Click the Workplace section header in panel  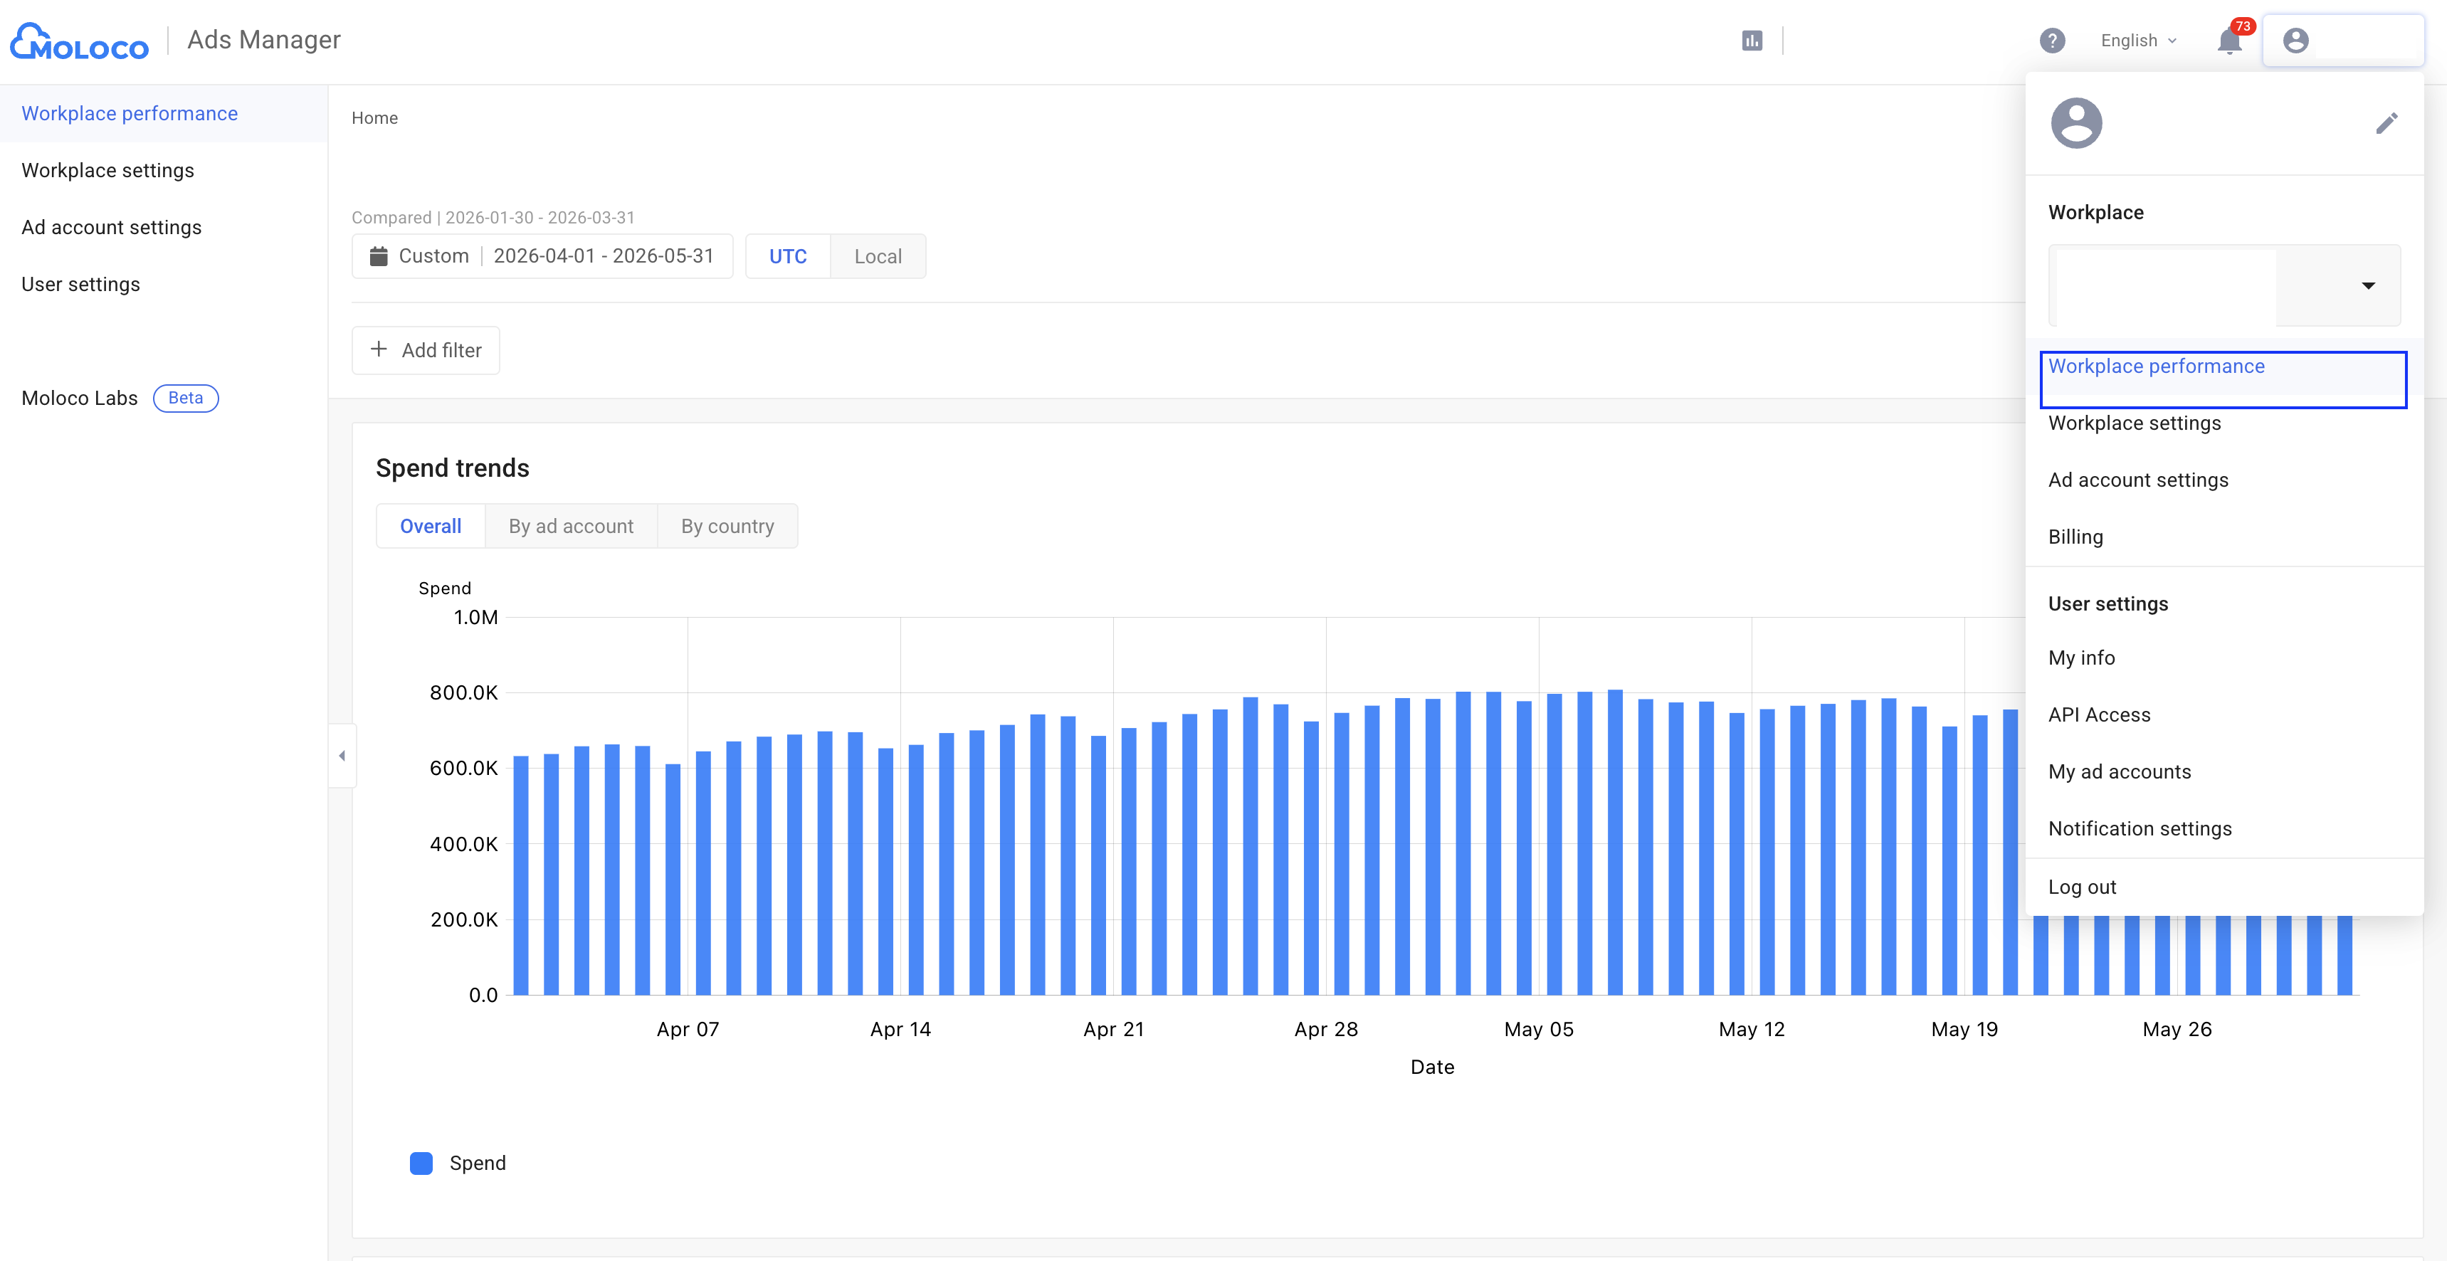tap(2095, 213)
